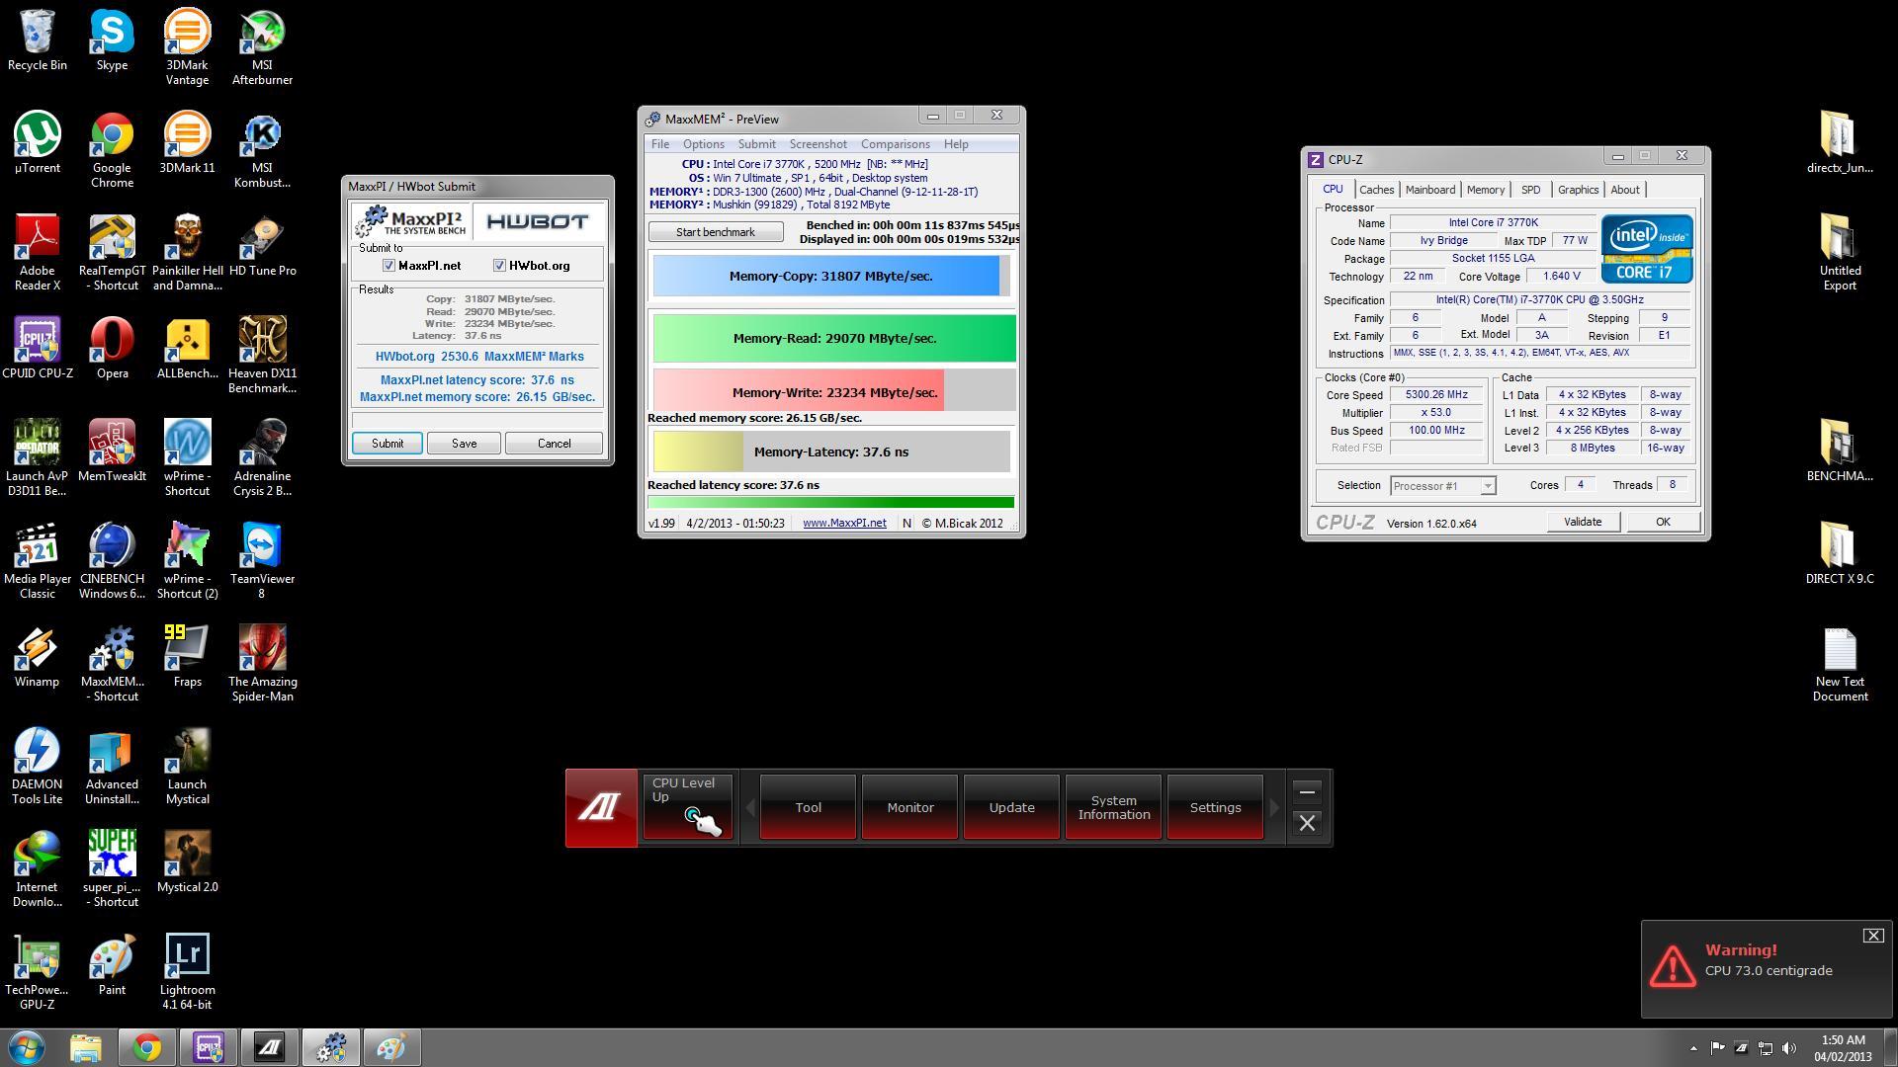Open MemTweakIt desktop icon

(x=112, y=451)
